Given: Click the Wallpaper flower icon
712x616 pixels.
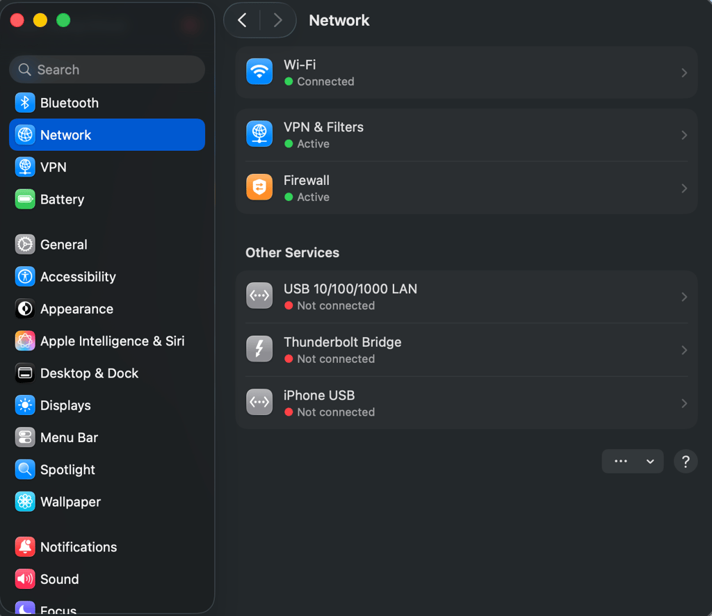Looking at the screenshot, I should [x=25, y=501].
